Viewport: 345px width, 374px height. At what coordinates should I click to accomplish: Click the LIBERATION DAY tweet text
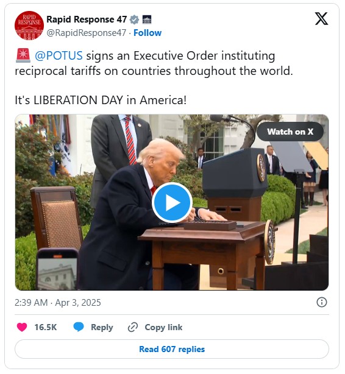point(101,100)
